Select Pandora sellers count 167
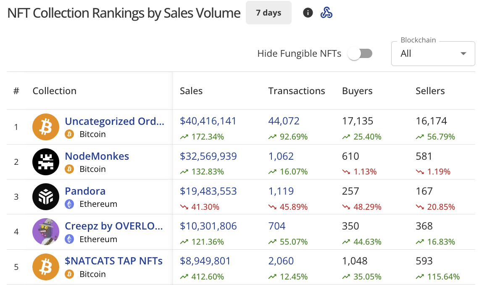Viewport: 479px width, 285px height. [x=424, y=191]
